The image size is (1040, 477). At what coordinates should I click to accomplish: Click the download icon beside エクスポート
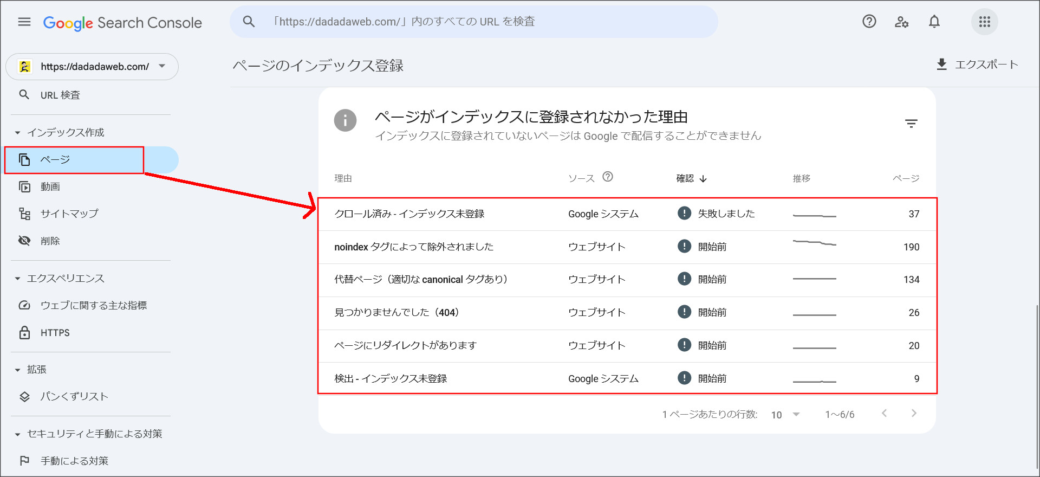click(x=942, y=65)
